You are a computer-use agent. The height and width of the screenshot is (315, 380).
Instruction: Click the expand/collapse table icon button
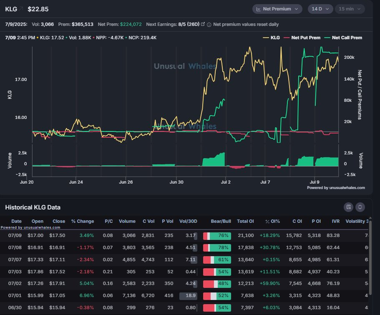360,207
